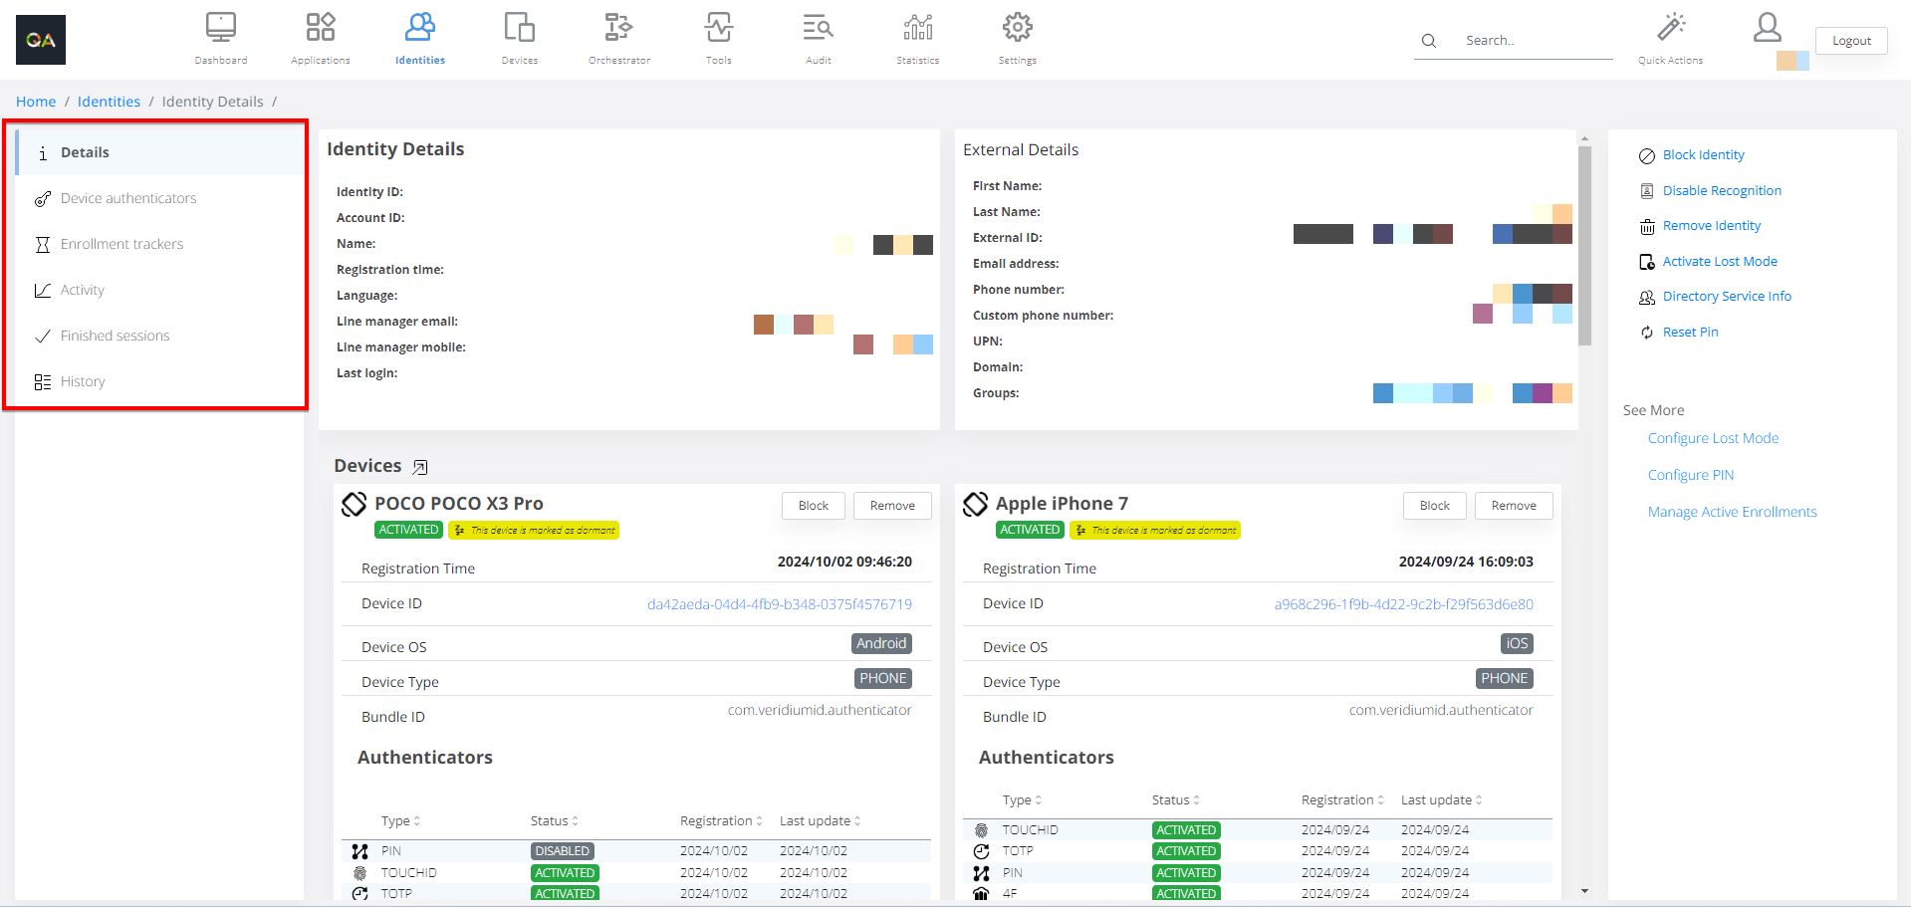This screenshot has height=907, width=1911.
Task: Open Quick Actions magic wand icon
Action: point(1670,28)
